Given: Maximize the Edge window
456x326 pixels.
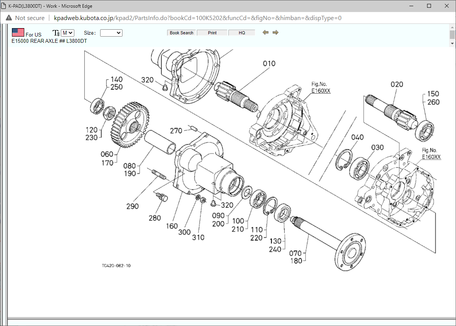Looking at the screenshot, I should tap(429, 6).
